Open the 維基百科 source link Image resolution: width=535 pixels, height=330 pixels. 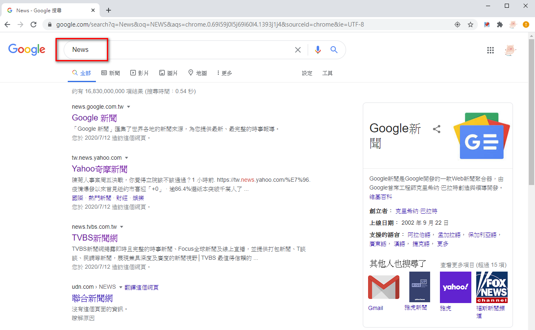[x=381, y=197]
